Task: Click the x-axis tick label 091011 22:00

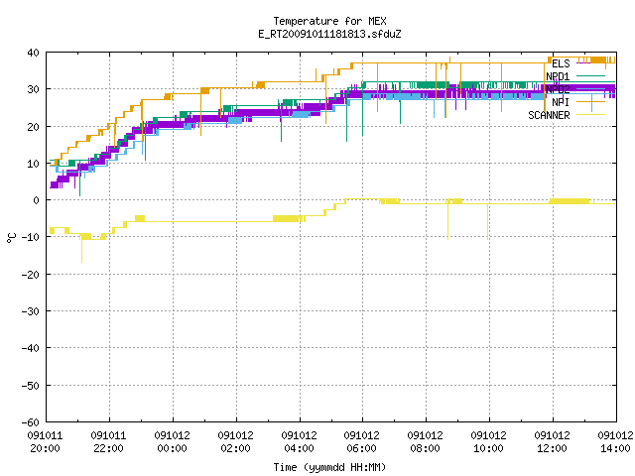Action: 108,442
